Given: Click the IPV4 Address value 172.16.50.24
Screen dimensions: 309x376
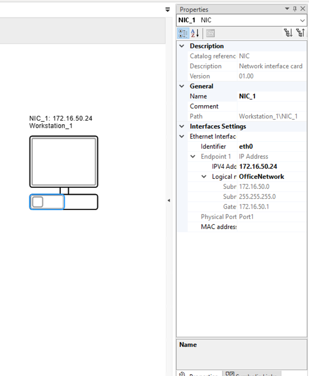Looking at the screenshot, I should point(258,167).
